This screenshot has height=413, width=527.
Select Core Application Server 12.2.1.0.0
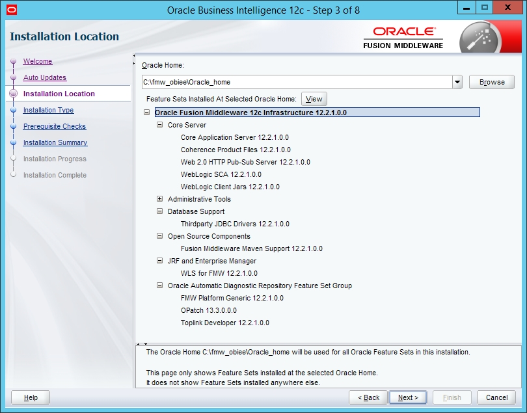tap(235, 137)
